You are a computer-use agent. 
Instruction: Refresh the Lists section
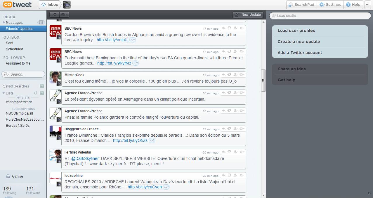coord(36,93)
